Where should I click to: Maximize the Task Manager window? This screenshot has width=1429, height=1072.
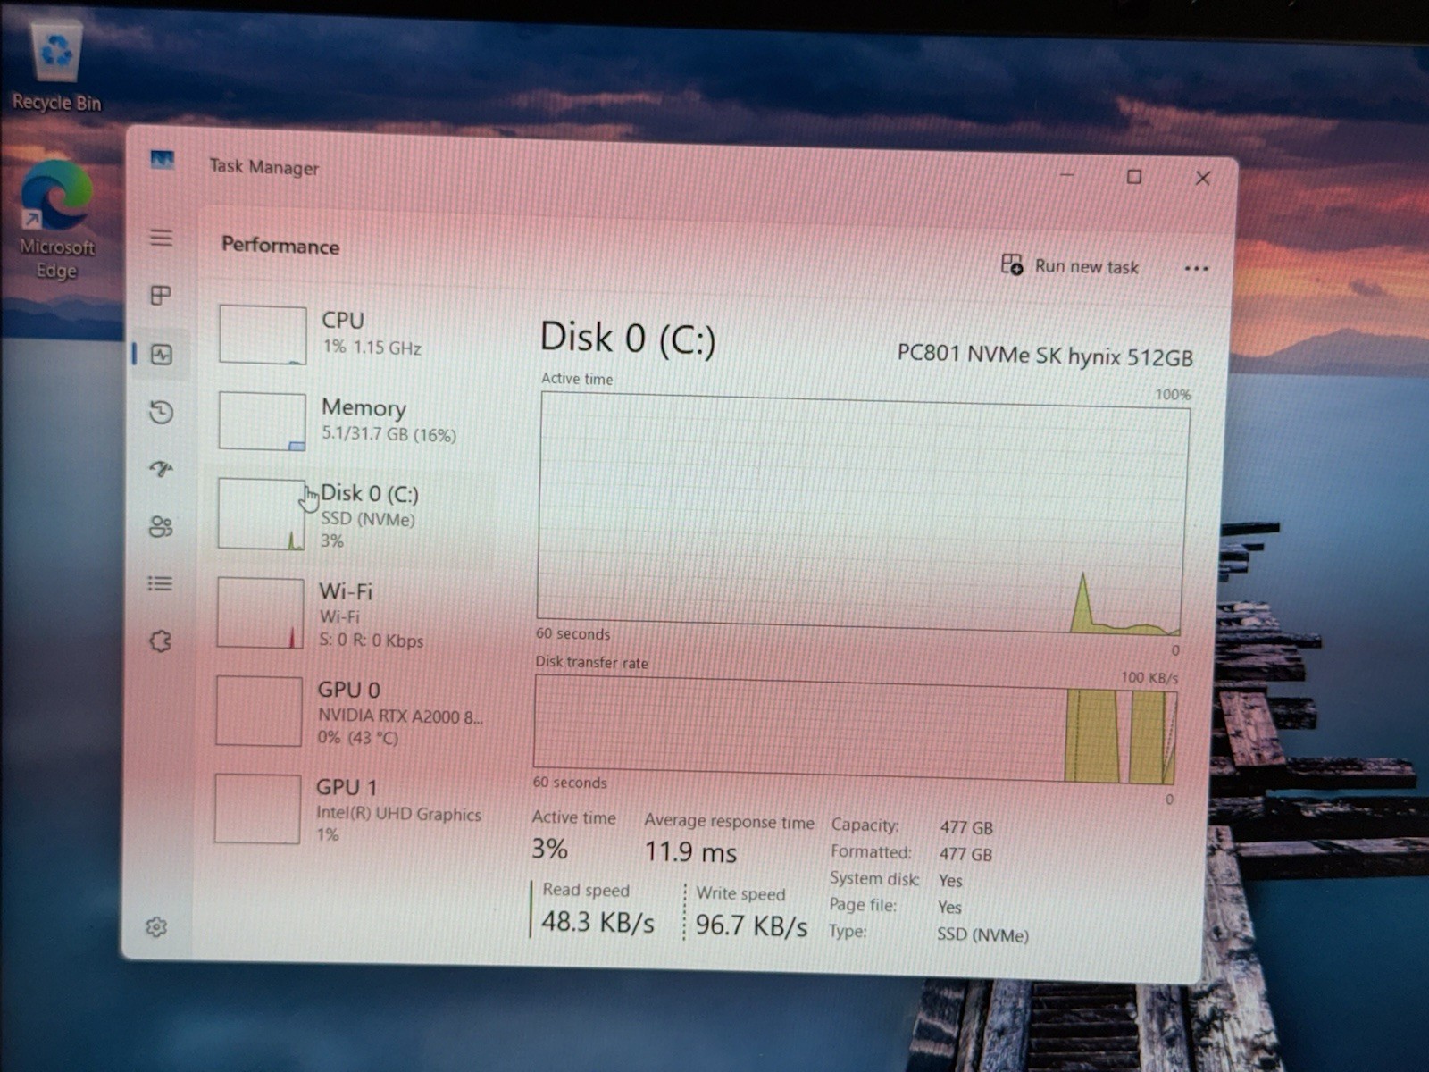click(1133, 177)
